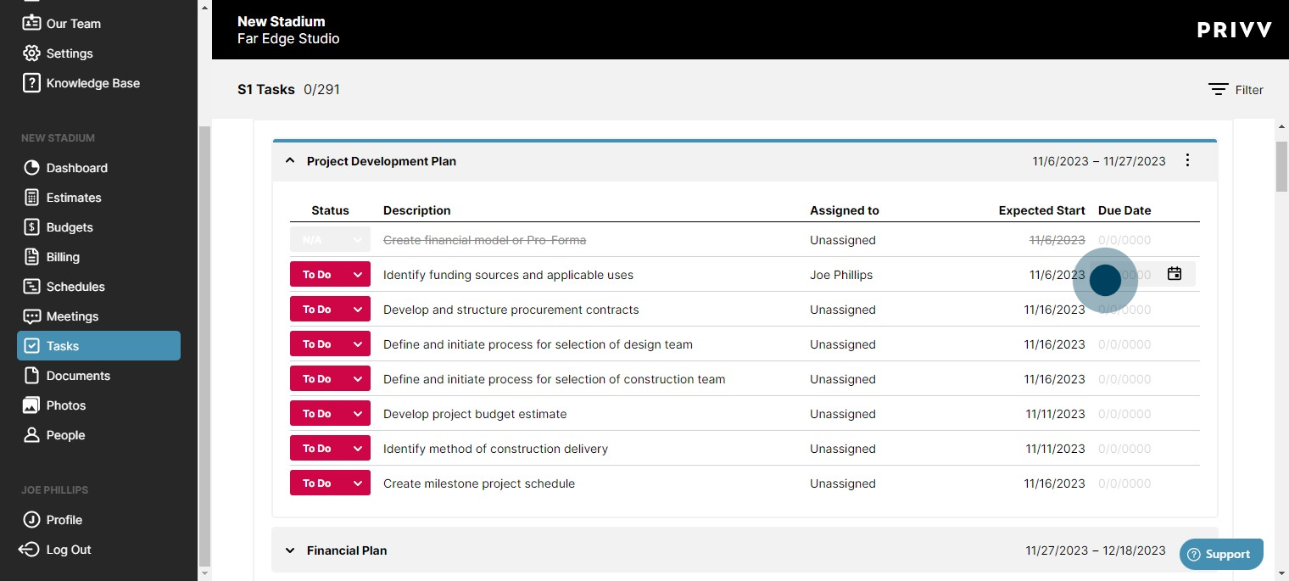Click expected start 11/11/2023 for Identify method row
This screenshot has height=581, width=1289.
(x=1055, y=449)
